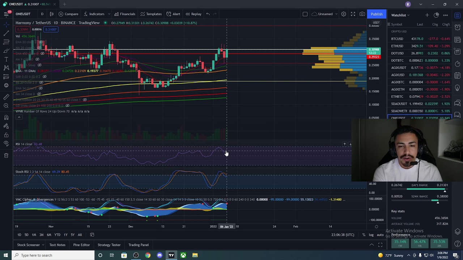Start bar Replay mode
Image resolution: width=463 pixels, height=260 pixels.
pyautogui.click(x=193, y=14)
